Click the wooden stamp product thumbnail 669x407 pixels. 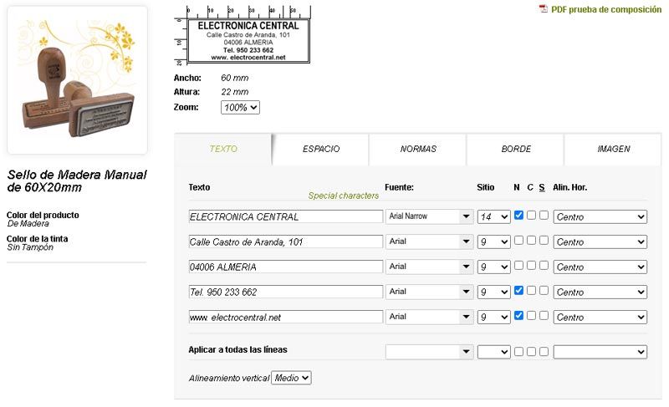77,79
